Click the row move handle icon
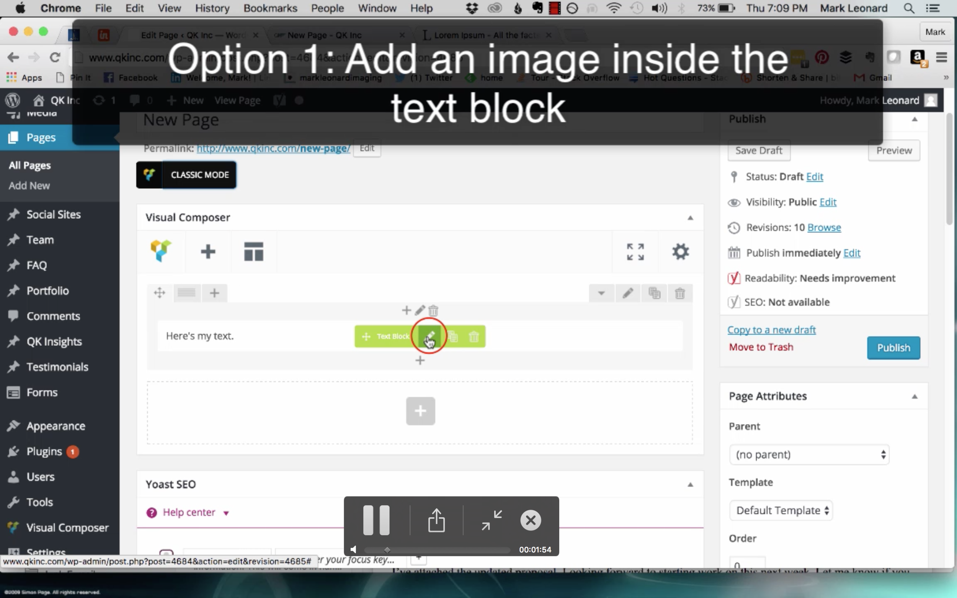957x598 pixels. pos(159,293)
